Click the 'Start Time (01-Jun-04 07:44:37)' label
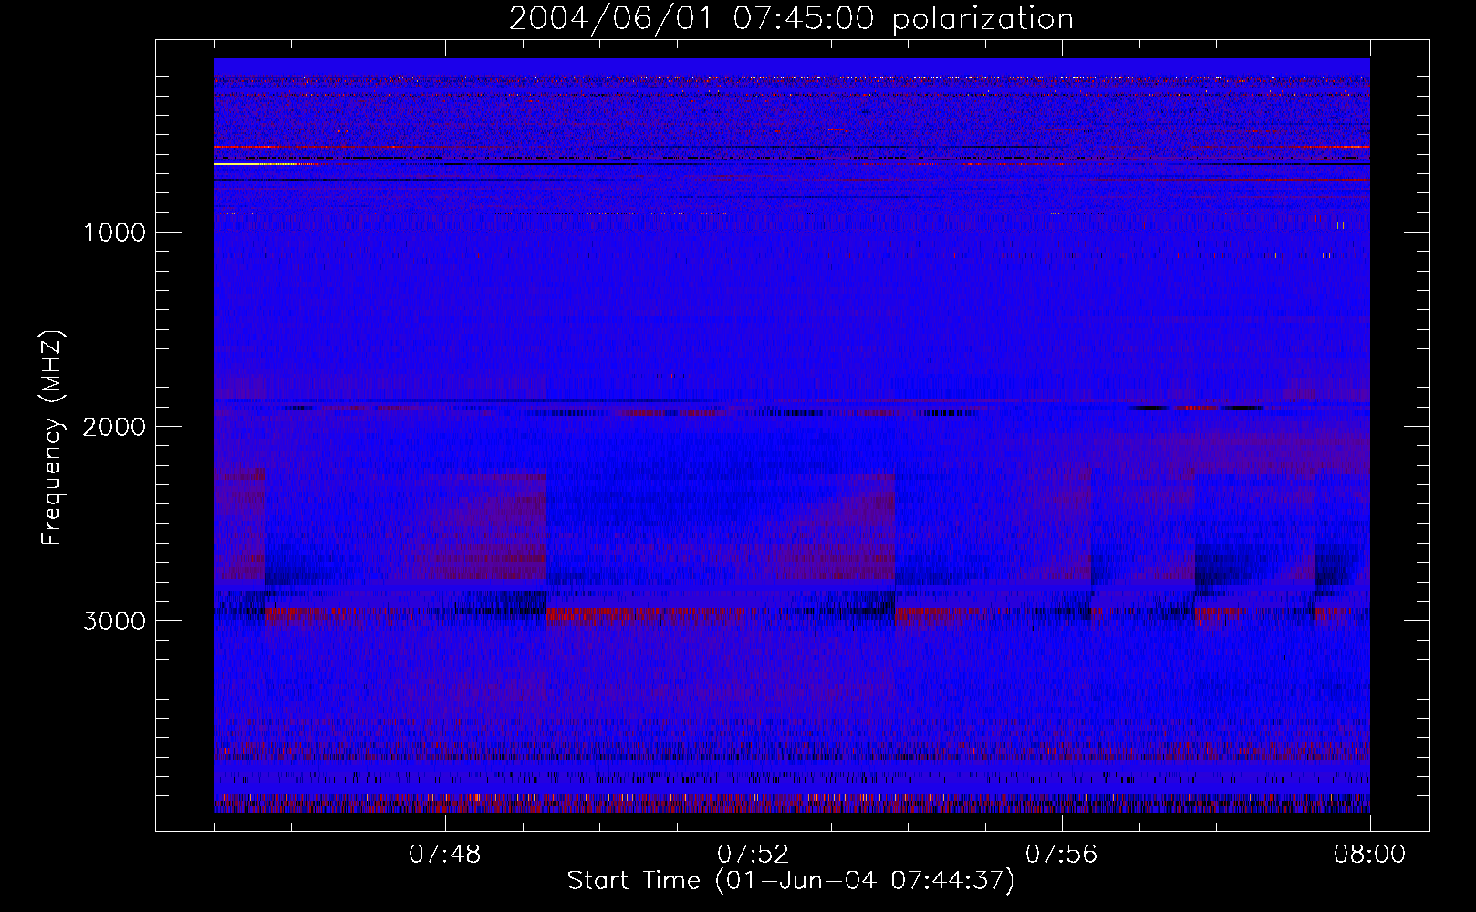 (791, 881)
